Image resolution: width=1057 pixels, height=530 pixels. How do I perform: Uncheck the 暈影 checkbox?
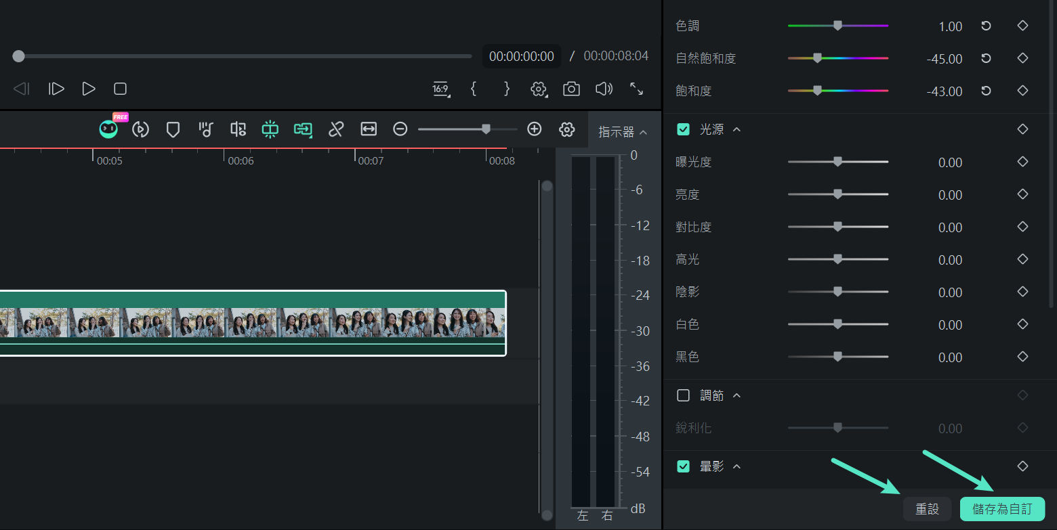pos(684,466)
